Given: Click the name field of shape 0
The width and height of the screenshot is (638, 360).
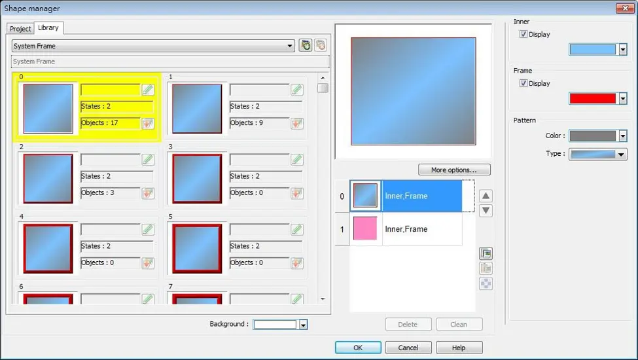Looking at the screenshot, I should click(x=111, y=90).
